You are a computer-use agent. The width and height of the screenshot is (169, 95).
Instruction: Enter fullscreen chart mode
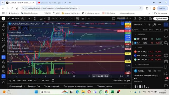coord(145,18)
